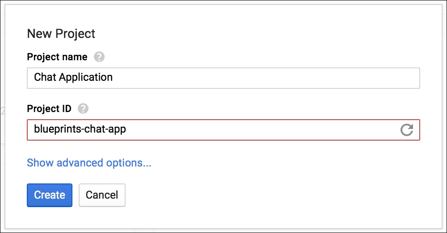The width and height of the screenshot is (447, 233).
Task: Select the New Project dialog heading
Action: coord(61,33)
